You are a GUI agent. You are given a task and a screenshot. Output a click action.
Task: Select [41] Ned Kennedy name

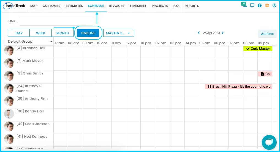click(x=32, y=137)
